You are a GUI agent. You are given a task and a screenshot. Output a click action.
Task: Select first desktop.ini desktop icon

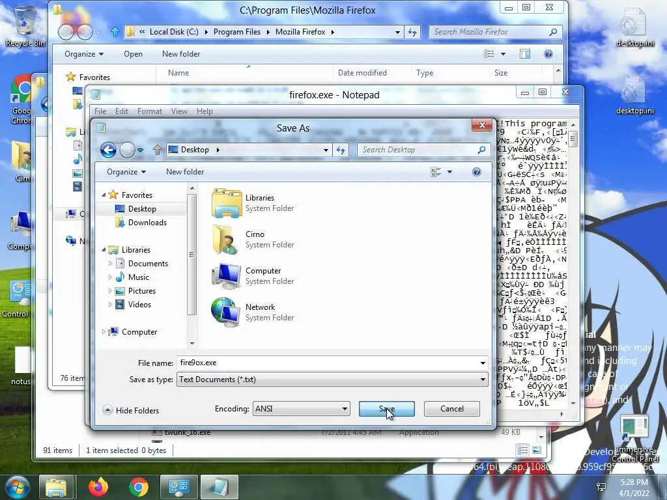[634, 27]
